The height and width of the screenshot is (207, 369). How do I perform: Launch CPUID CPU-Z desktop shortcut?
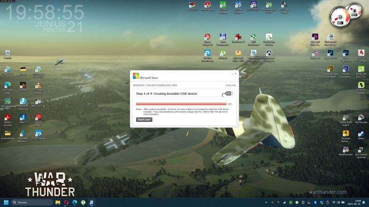pos(253,6)
